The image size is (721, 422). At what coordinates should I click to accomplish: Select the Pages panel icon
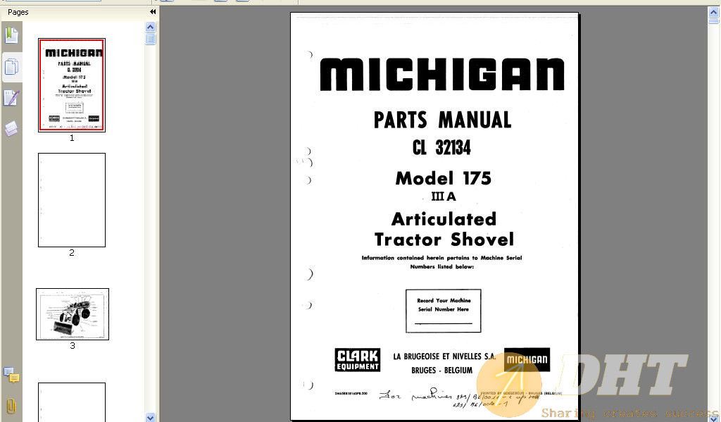pyautogui.click(x=11, y=67)
